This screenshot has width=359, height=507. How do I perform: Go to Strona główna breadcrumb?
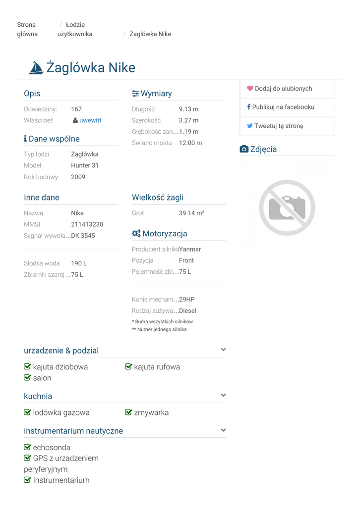(27, 29)
